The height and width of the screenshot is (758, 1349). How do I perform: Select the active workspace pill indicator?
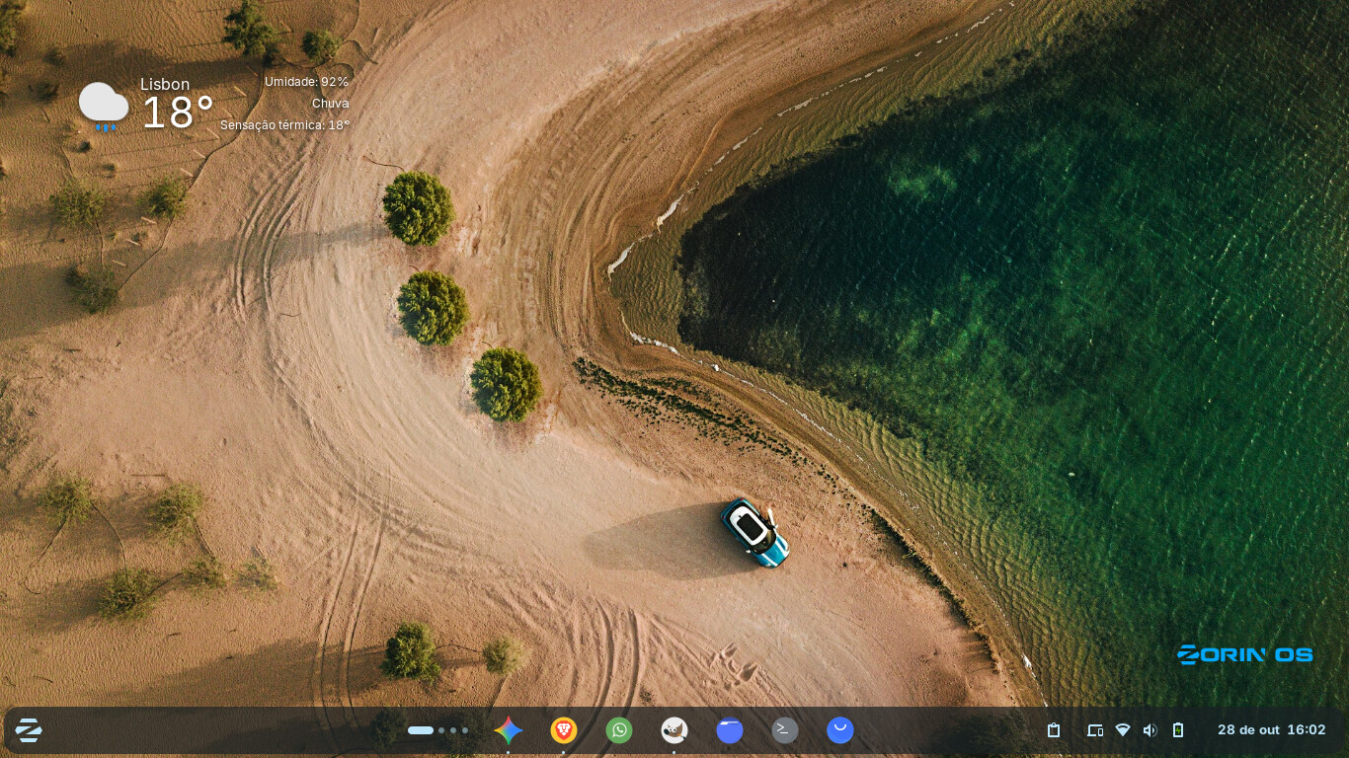pyautogui.click(x=421, y=730)
